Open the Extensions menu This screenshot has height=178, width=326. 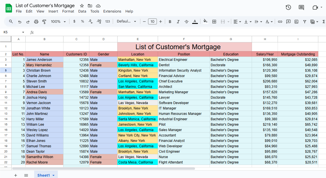point(112,11)
